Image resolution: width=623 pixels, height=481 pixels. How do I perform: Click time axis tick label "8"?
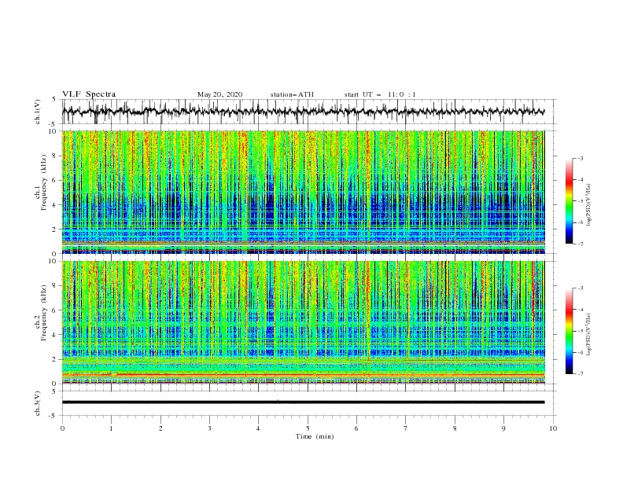pos(455,428)
